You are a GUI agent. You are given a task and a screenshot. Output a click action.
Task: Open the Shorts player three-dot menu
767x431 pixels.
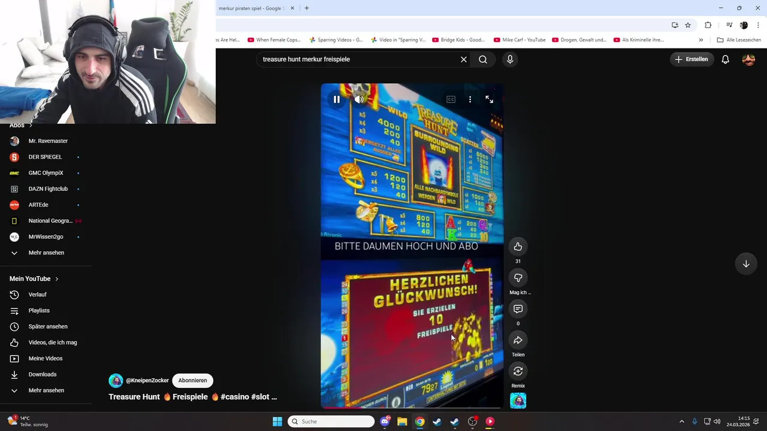point(470,99)
